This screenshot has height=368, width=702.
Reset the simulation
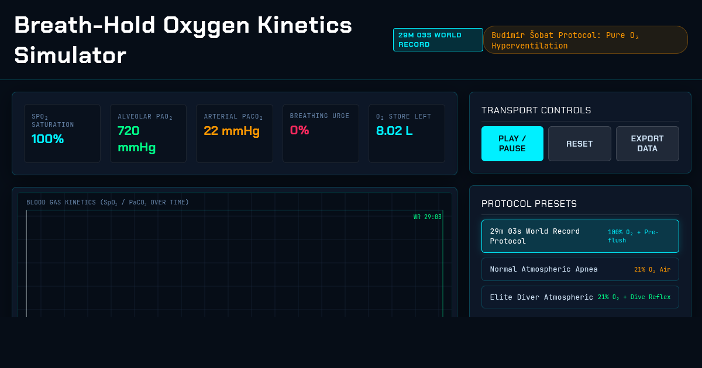(580, 144)
